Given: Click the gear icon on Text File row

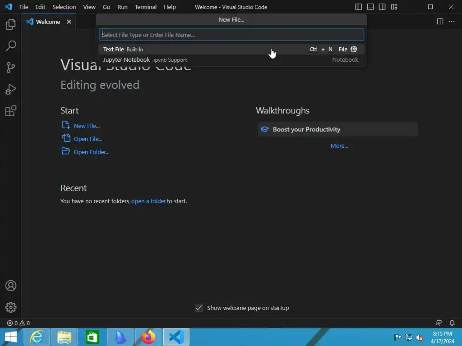Looking at the screenshot, I should [354, 49].
